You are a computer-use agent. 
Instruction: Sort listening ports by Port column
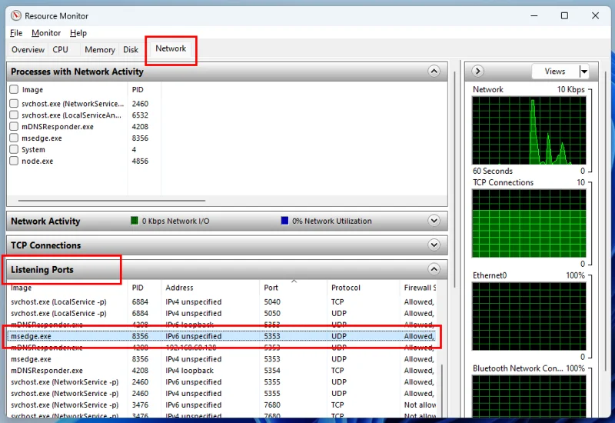[293, 287]
